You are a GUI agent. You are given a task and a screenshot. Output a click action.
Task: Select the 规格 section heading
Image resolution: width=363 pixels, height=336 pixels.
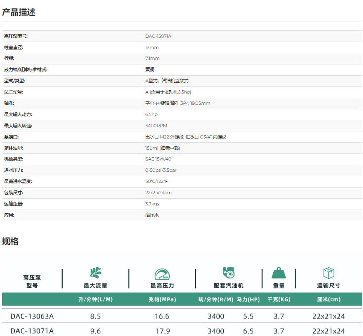click(x=10, y=242)
